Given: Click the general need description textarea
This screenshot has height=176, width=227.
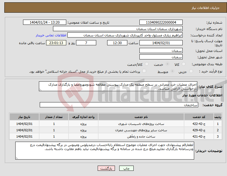Looking at the screenshot, I should click(x=118, y=86).
